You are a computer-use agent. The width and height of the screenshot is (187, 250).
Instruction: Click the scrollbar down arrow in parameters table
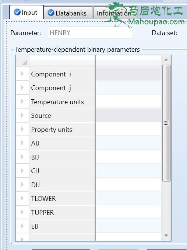coord(166,236)
